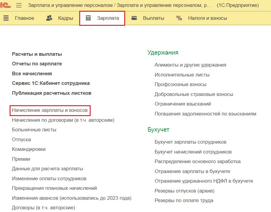This screenshot has height=212, width=271.
Task: Open Сервис 1С:Кабинет сотрудника
Action: (51, 83)
